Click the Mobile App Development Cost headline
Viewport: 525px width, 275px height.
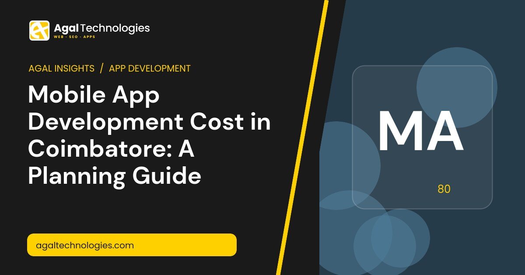click(149, 136)
